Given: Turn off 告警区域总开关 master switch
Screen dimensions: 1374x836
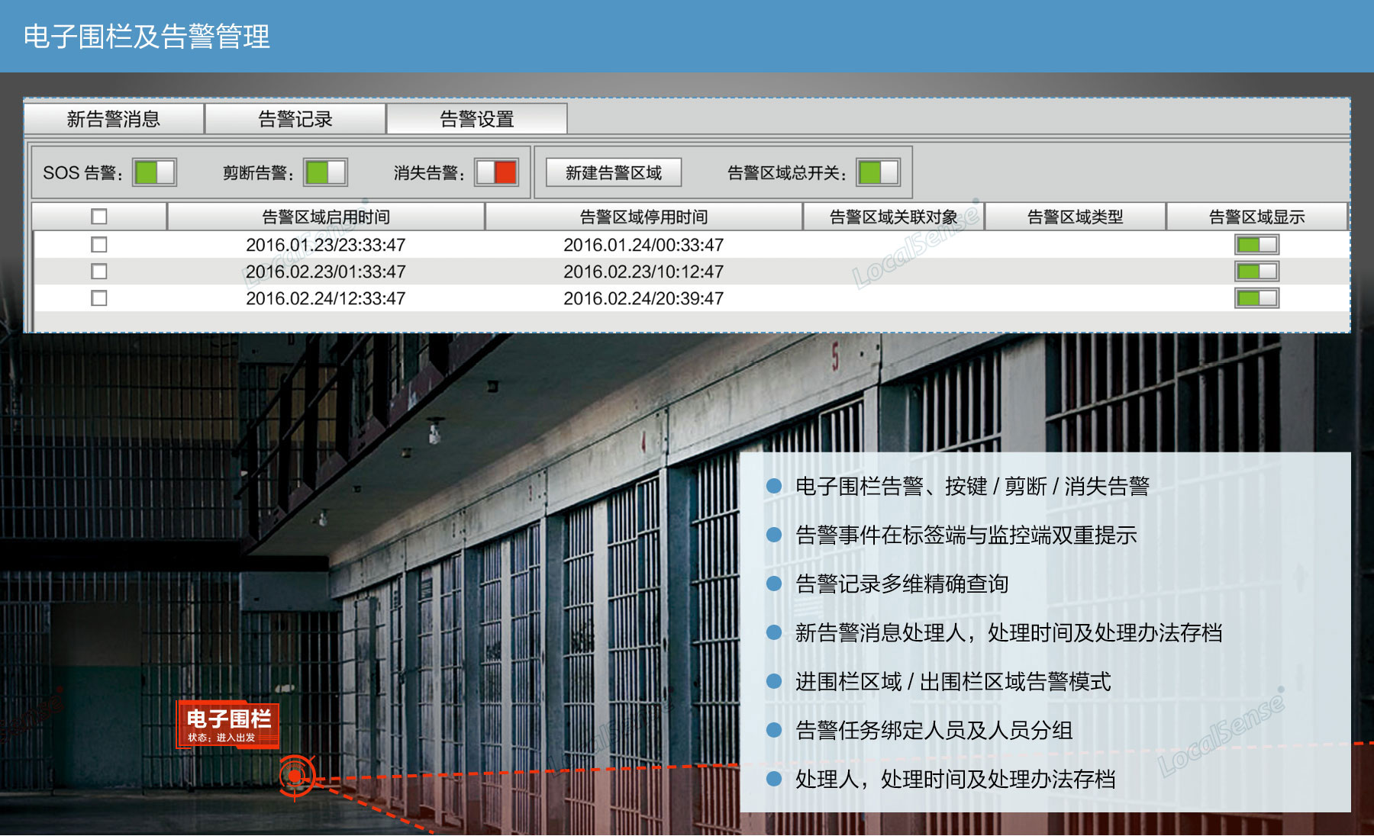Looking at the screenshot, I should (878, 172).
